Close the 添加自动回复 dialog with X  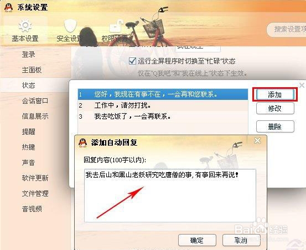pyautogui.click(x=257, y=140)
